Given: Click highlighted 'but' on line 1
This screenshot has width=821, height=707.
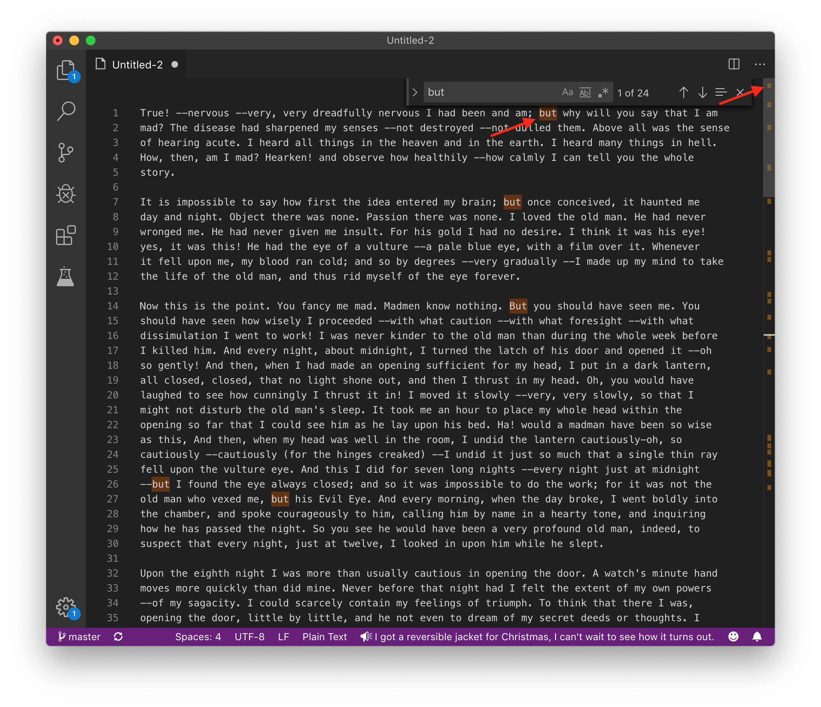Looking at the screenshot, I should (548, 113).
